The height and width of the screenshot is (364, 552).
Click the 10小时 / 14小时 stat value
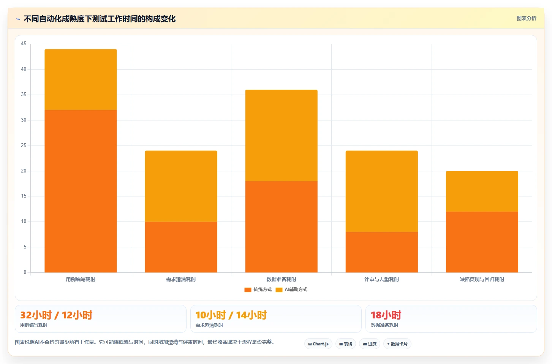tap(231, 315)
